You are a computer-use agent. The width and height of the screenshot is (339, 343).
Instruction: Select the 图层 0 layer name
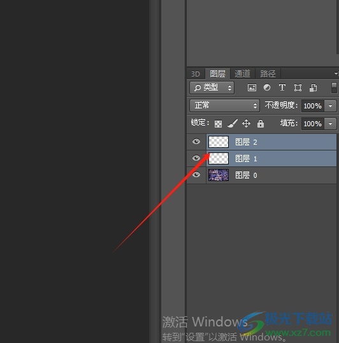coord(246,175)
